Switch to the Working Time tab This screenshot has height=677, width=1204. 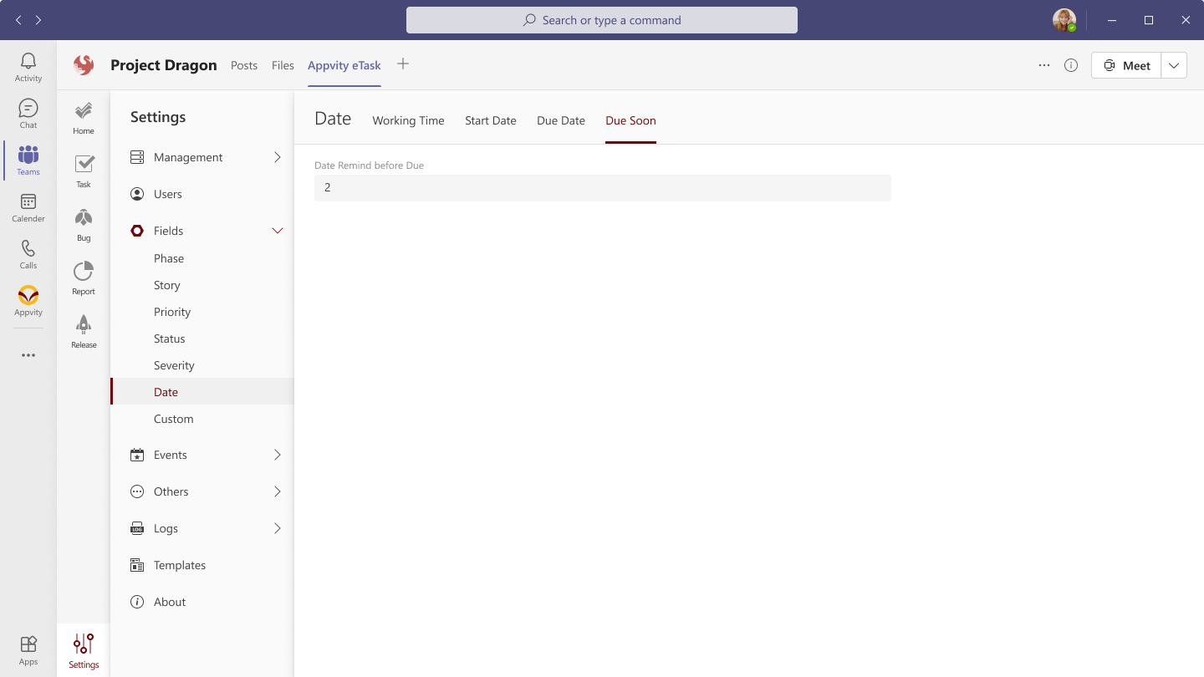(x=408, y=120)
